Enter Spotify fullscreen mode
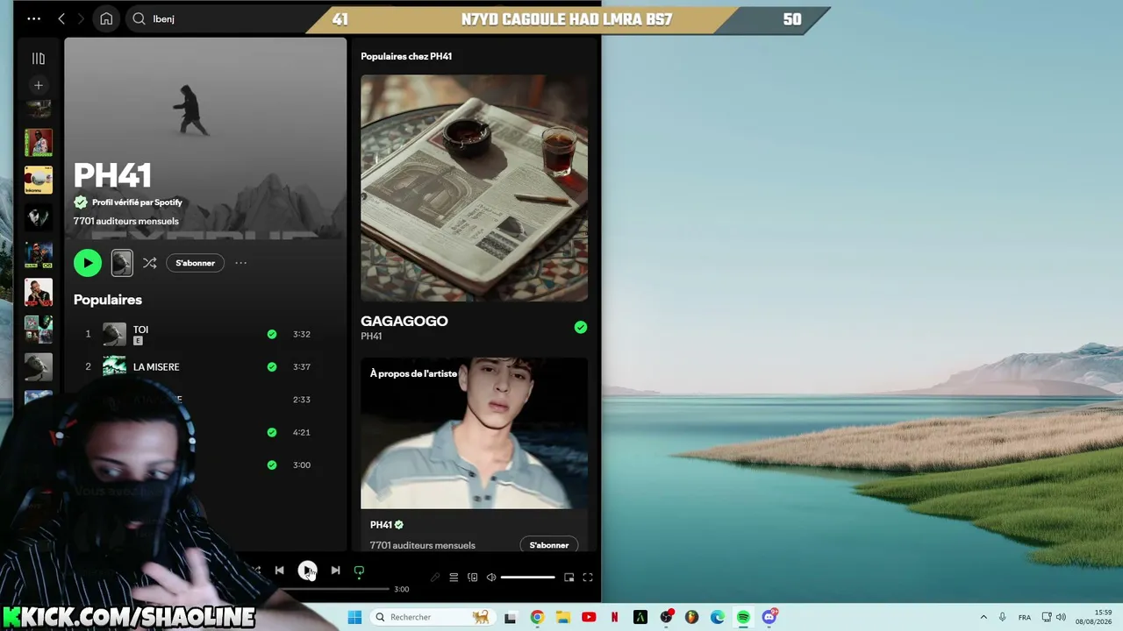Viewport: 1123px width, 631px height. click(x=588, y=578)
